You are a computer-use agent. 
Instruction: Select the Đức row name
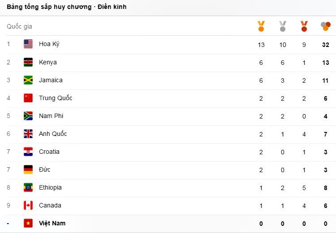coord(45,169)
